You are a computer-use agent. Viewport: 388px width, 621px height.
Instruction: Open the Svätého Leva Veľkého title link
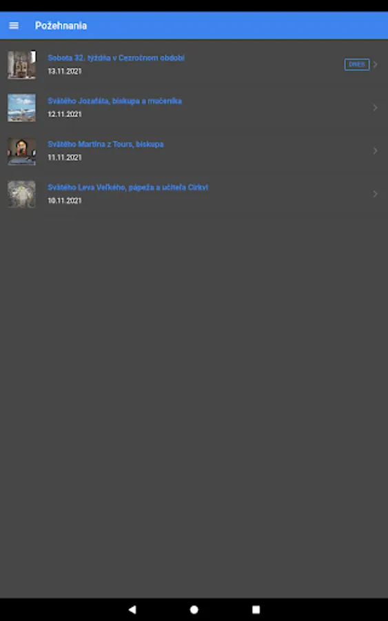coord(127,187)
